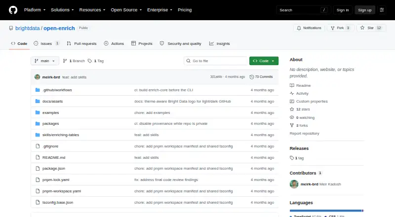Click the notifications bell icon
Image resolution: width=395 pixels, height=217 pixels.
299,28
